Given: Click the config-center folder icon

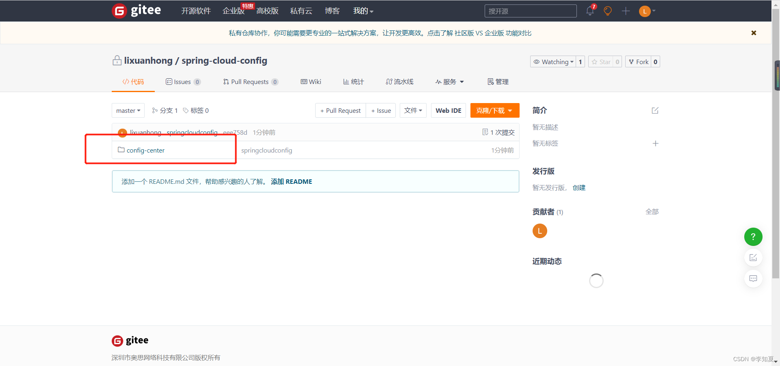Looking at the screenshot, I should click(121, 150).
